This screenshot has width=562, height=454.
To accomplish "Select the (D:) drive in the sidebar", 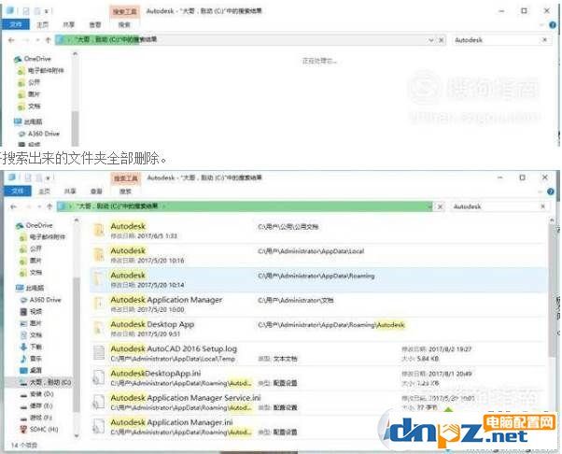I will 37,394.
